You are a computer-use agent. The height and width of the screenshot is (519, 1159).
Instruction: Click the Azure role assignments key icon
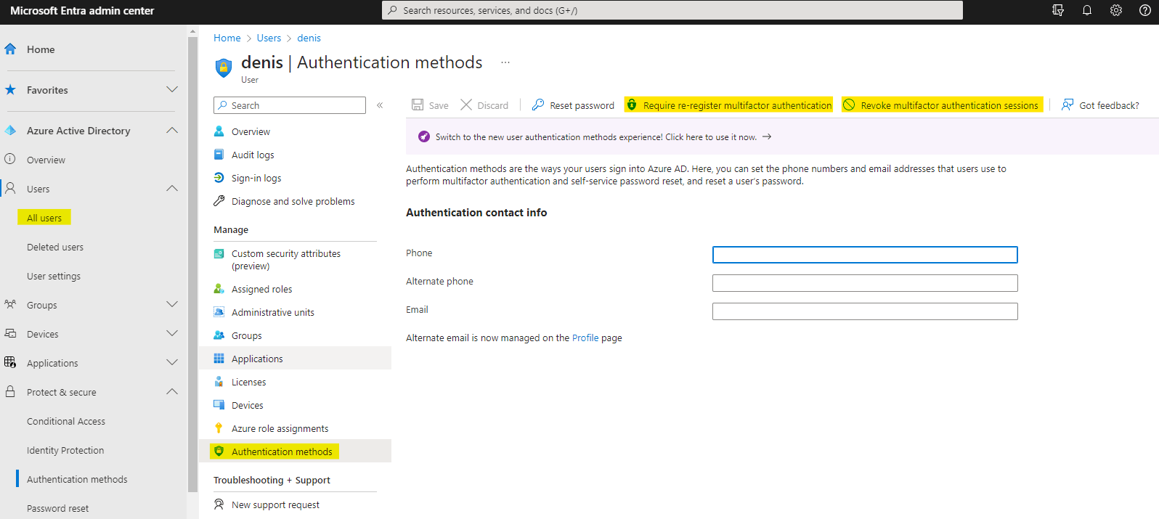[219, 428]
